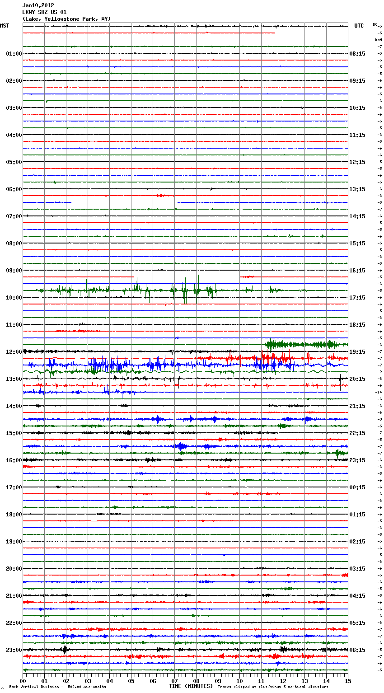Select the "22:15" UTC time label
This screenshot has width=384, height=693.
pyautogui.click(x=357, y=433)
